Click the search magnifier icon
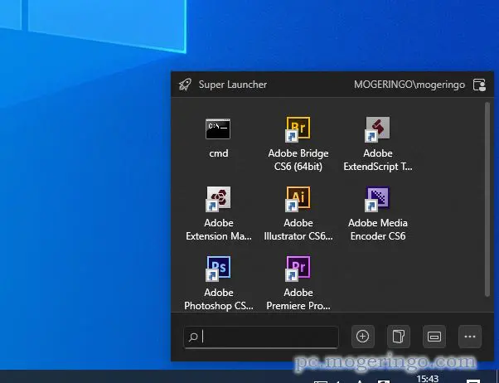This screenshot has width=499, height=383. 193,337
